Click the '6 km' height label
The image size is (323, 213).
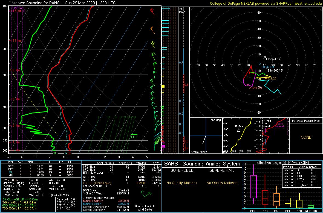tap(16, 99)
